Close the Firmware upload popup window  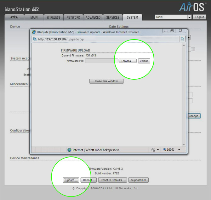tap(180, 31)
